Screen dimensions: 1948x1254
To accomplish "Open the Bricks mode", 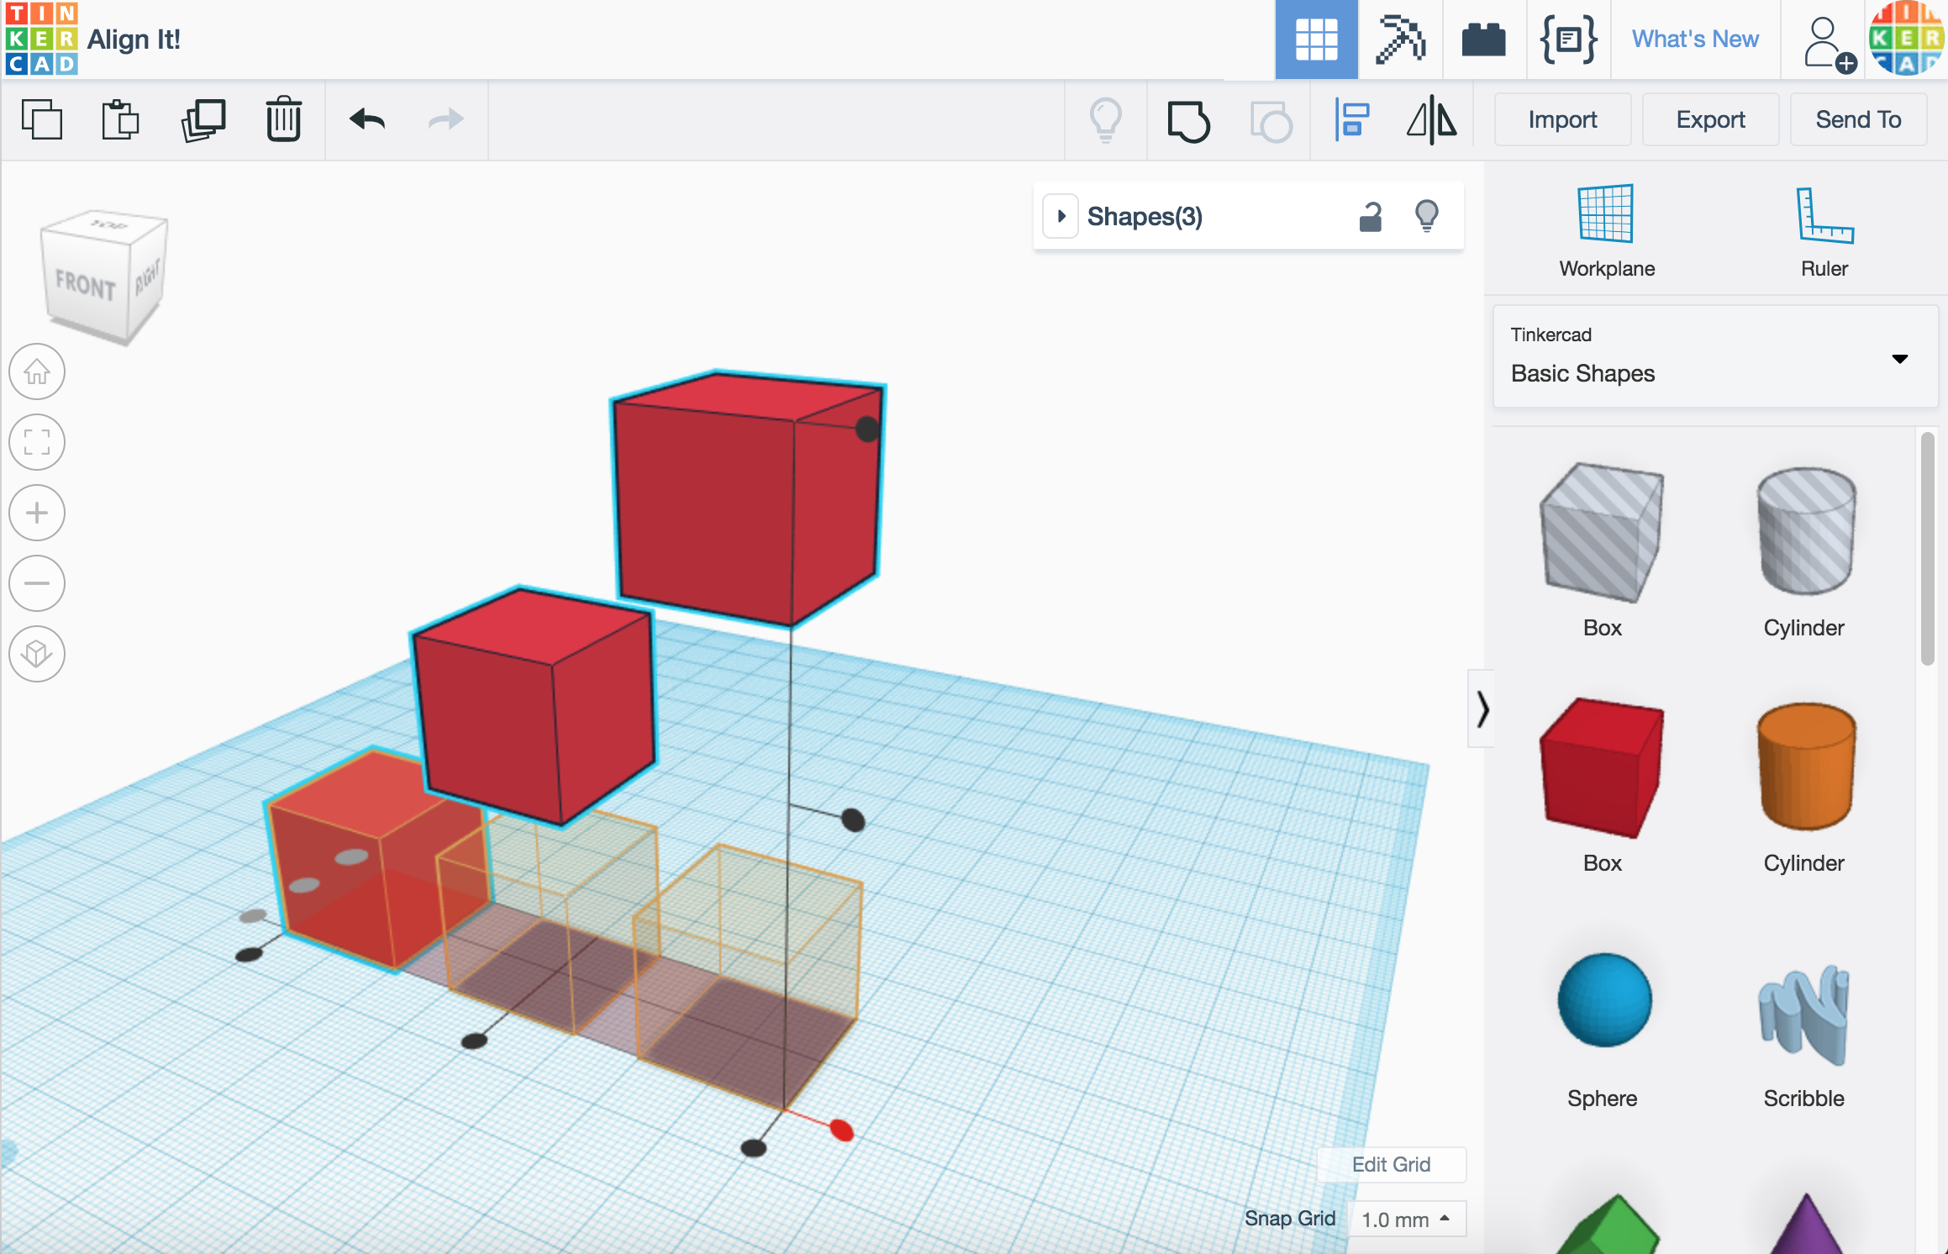I will 1483,40.
